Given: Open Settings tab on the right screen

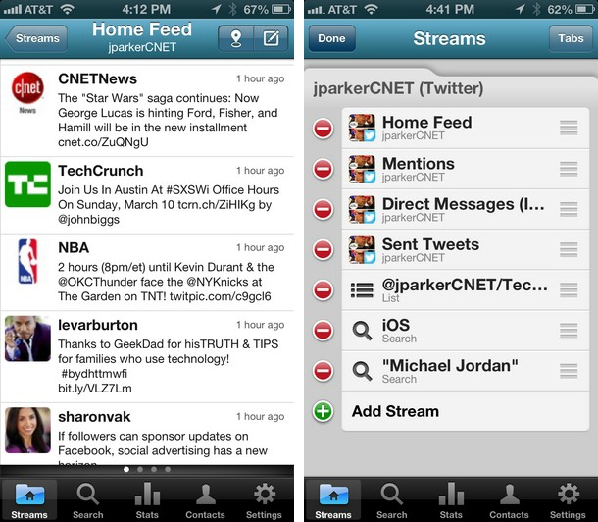Looking at the screenshot, I should [x=568, y=500].
